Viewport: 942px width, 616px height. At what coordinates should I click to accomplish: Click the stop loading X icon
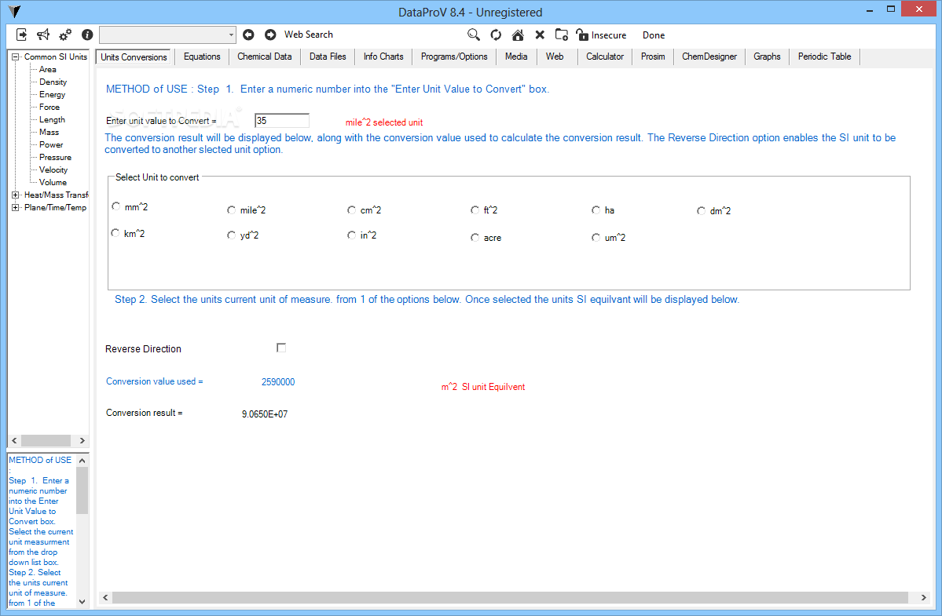point(540,35)
